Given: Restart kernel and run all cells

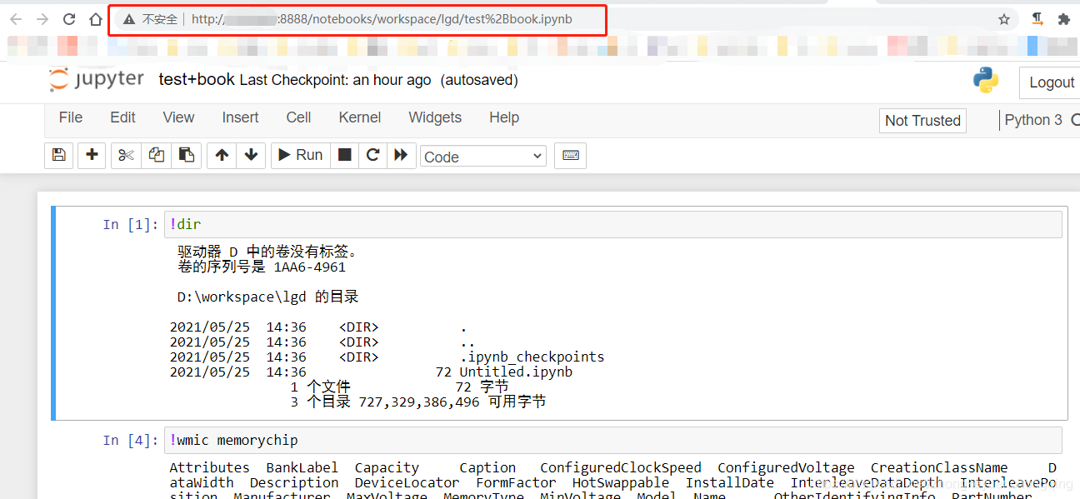Looking at the screenshot, I should tap(402, 156).
